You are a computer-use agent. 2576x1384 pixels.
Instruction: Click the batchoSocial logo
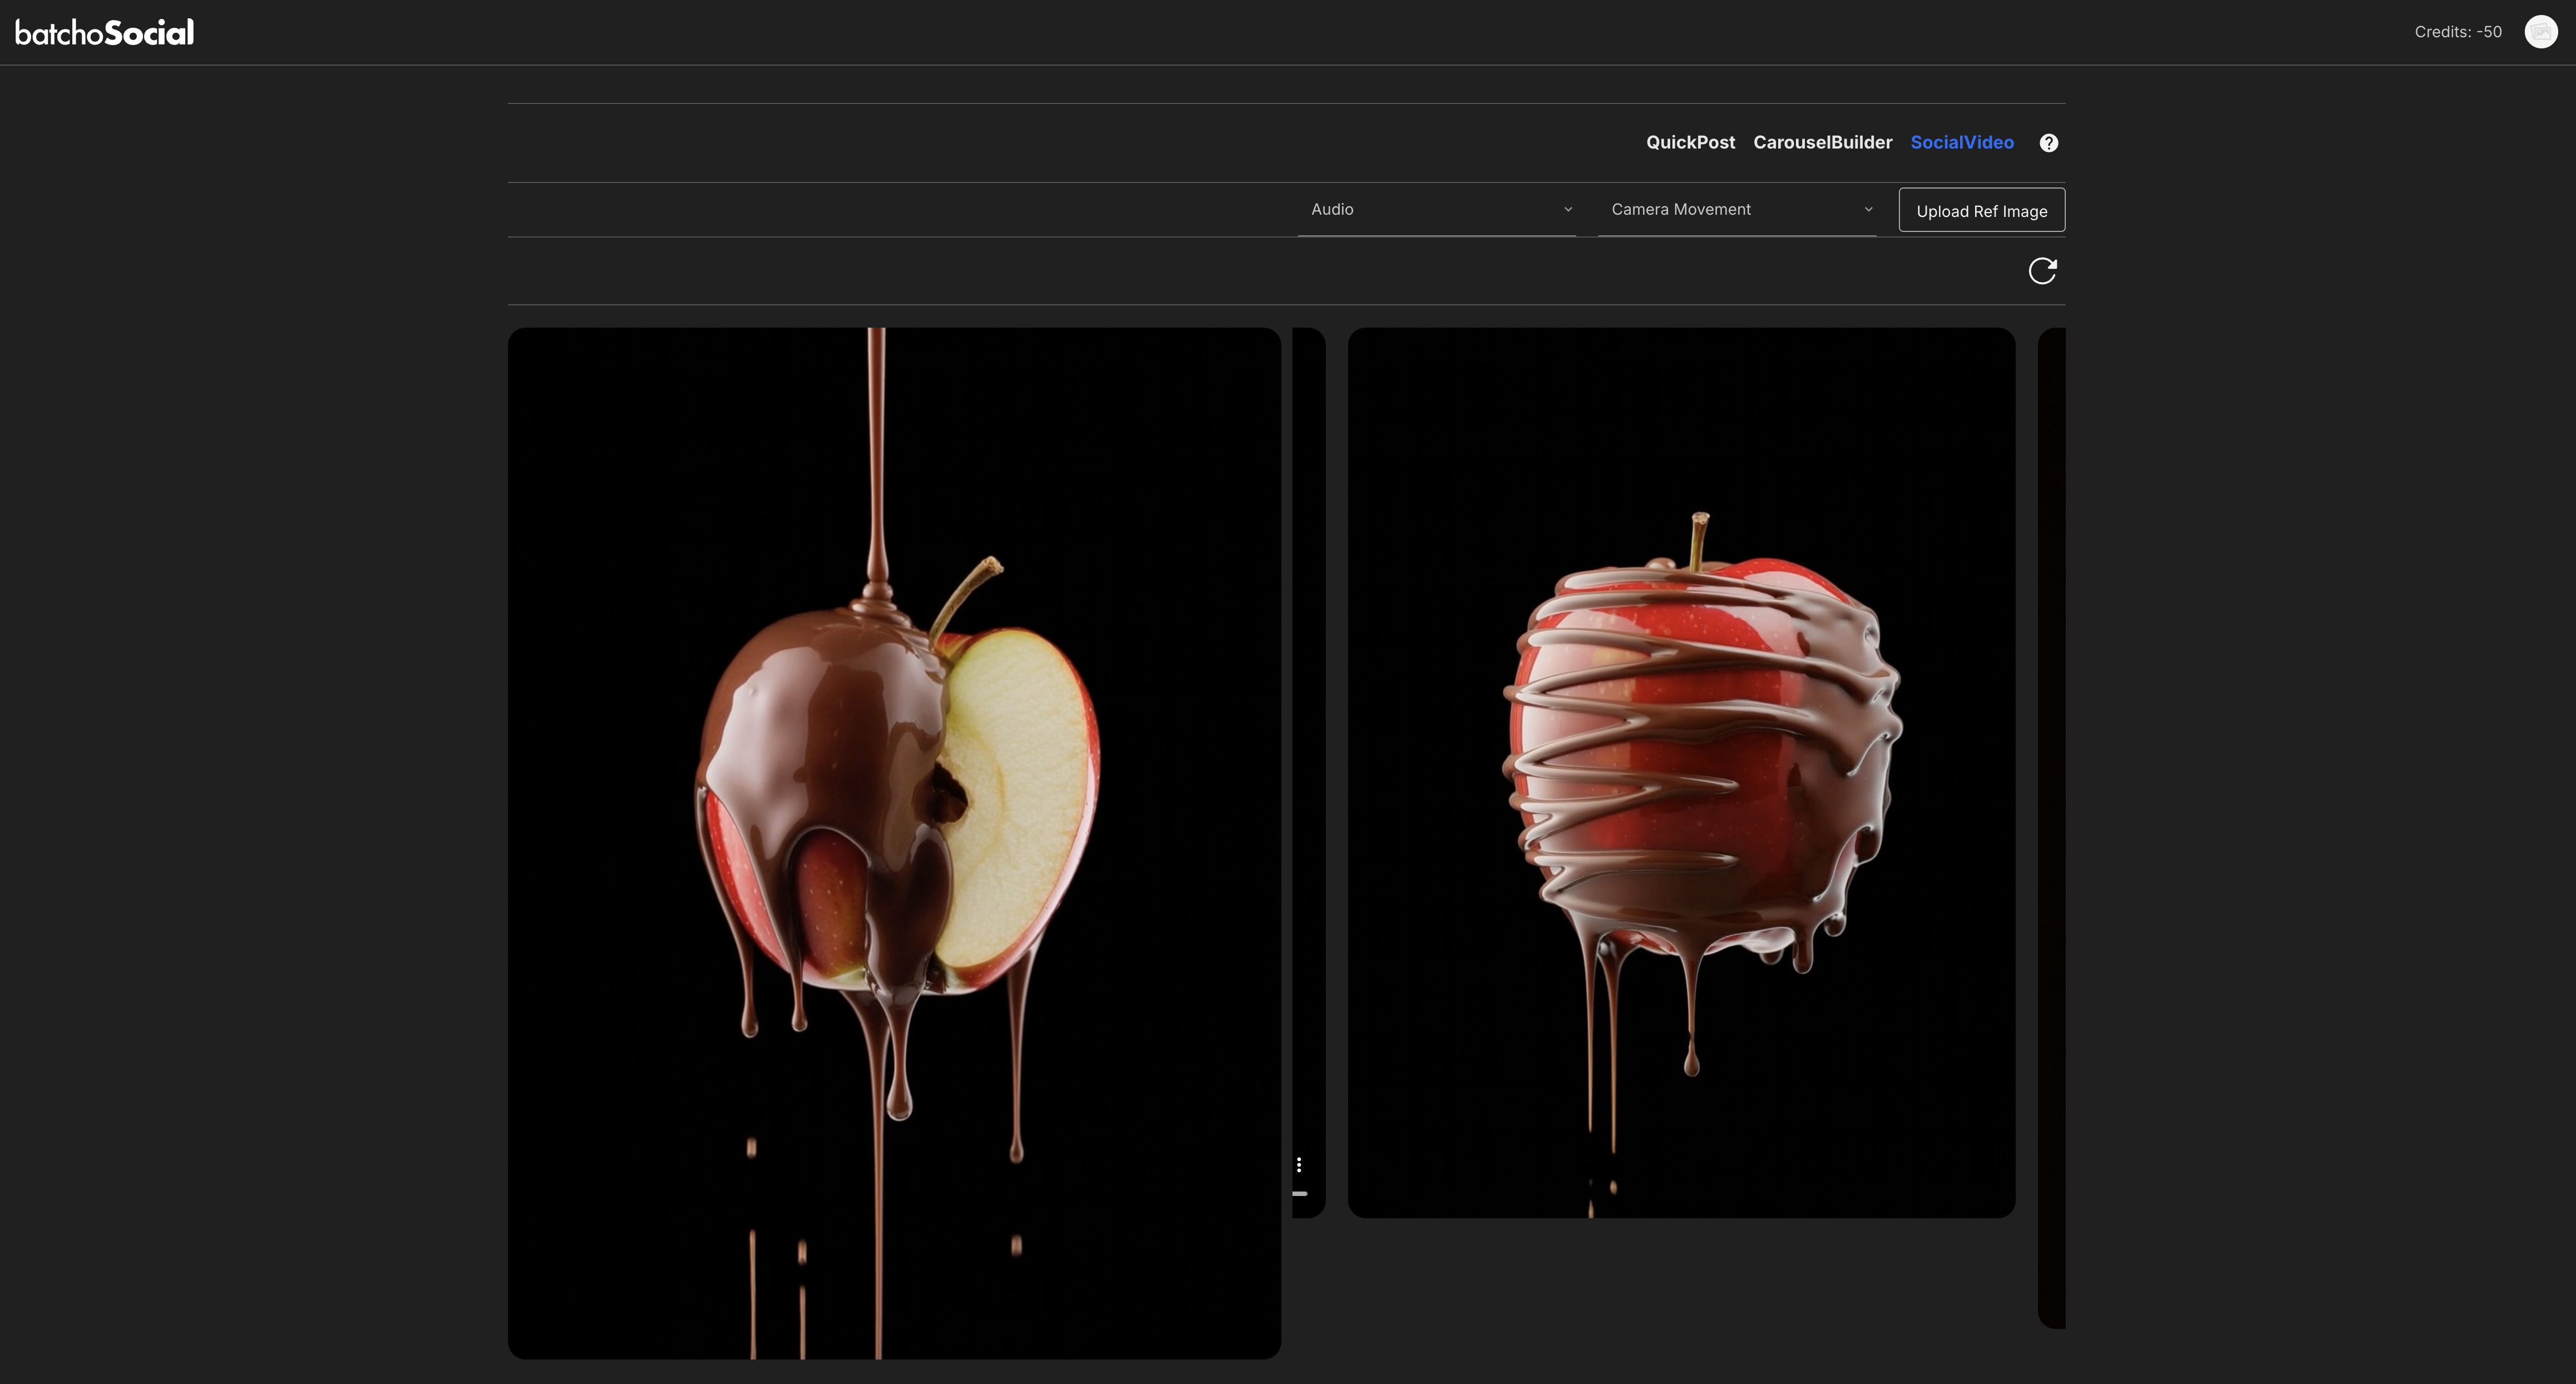point(104,31)
